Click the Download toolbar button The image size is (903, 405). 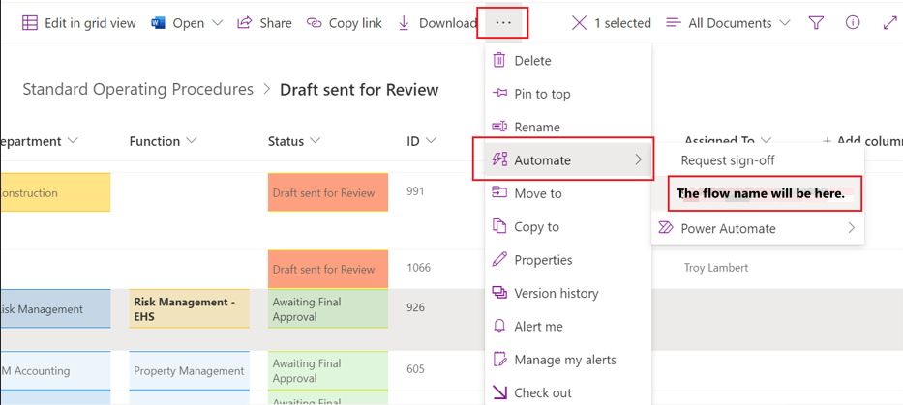click(x=436, y=23)
